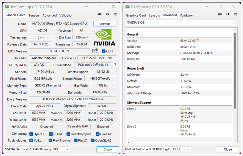This screenshot has height=156, width=243.
Task: Click the Resizable BAR Enabled field
Action: (103, 126)
